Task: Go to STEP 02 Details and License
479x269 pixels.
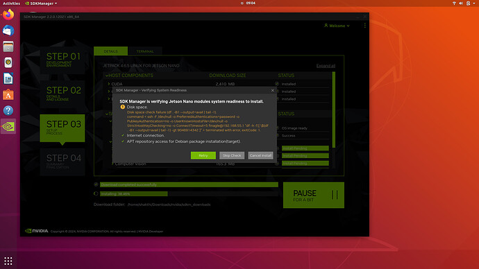Action: pos(62,94)
